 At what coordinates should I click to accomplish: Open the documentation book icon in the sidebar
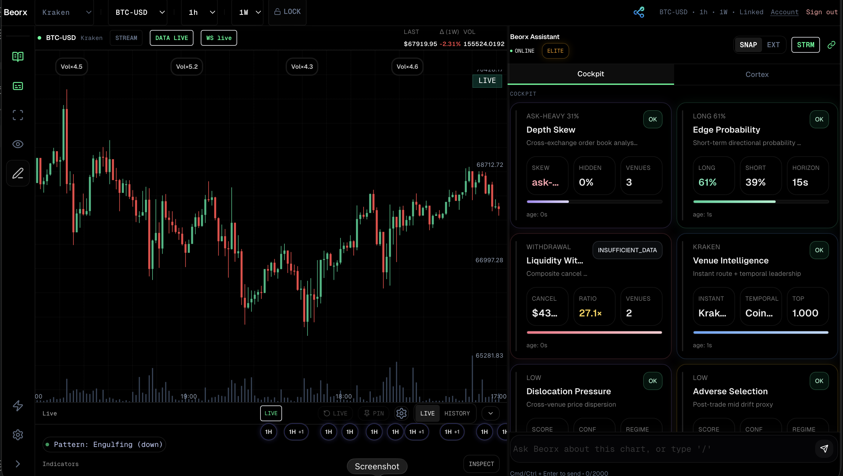coord(17,56)
